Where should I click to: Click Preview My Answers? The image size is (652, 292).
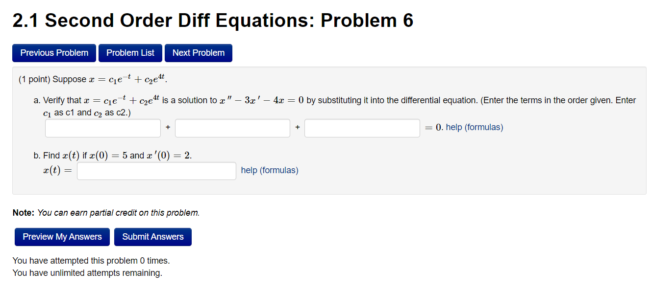[62, 237]
